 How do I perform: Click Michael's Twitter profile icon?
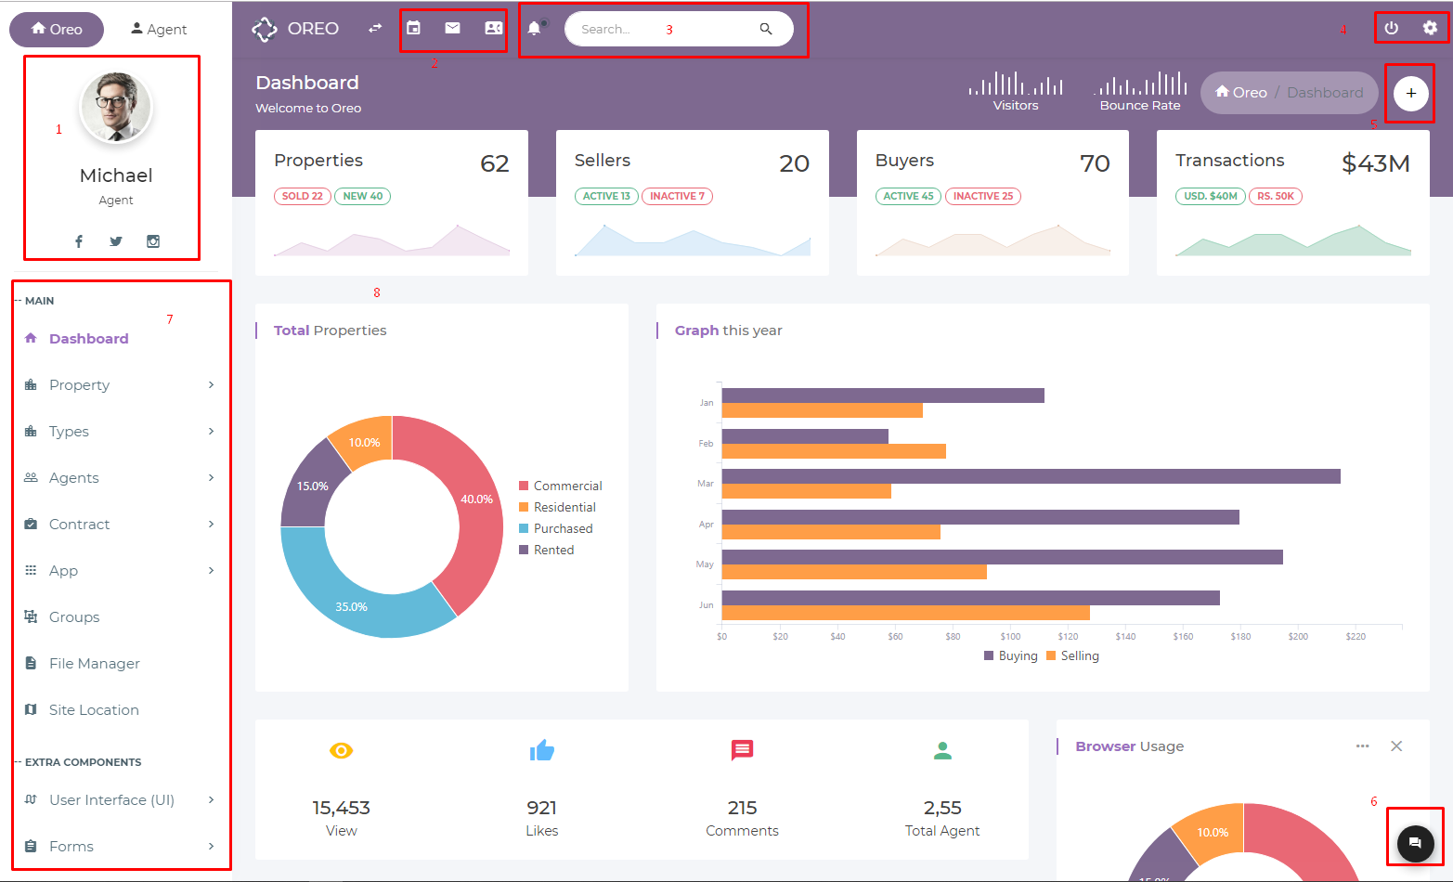point(116,241)
